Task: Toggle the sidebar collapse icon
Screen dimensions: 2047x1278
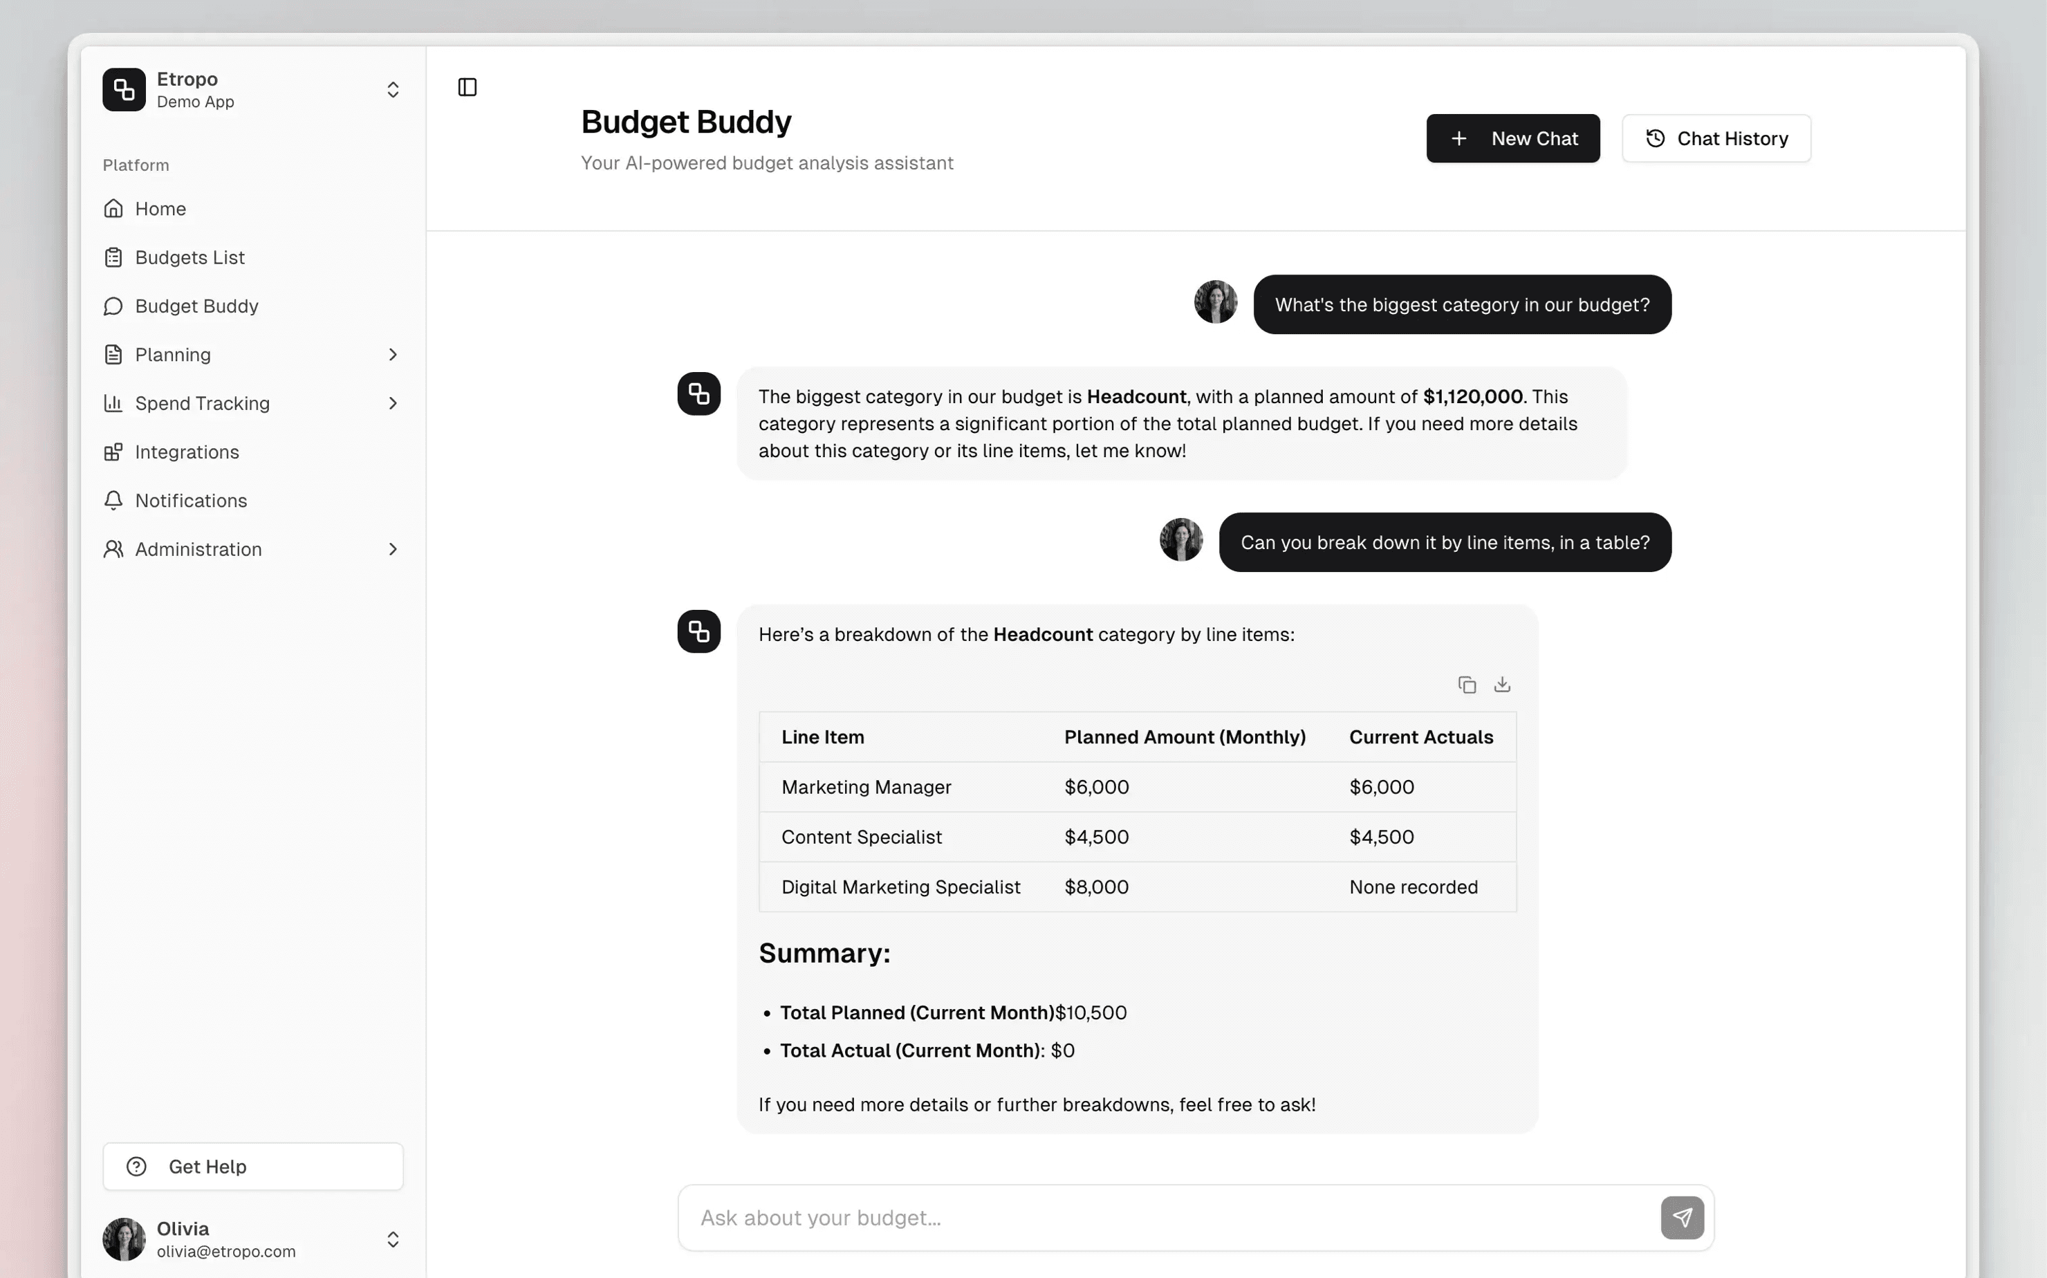Action: click(467, 87)
